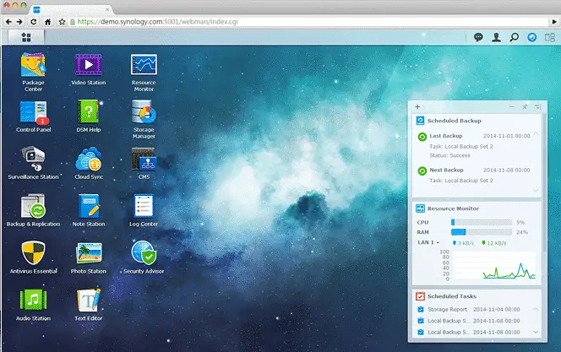Add a widget with plus button

point(417,107)
